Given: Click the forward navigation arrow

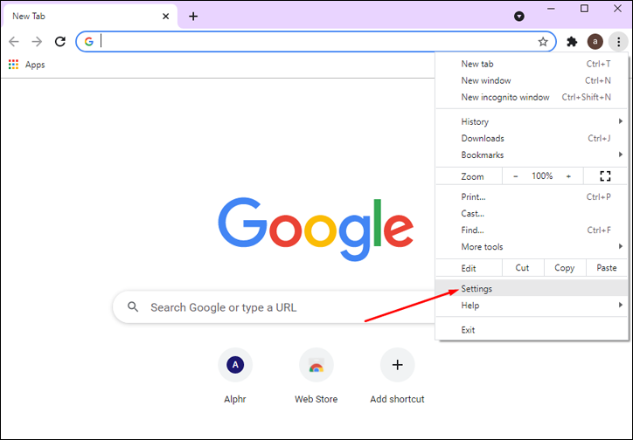Looking at the screenshot, I should pyautogui.click(x=37, y=41).
